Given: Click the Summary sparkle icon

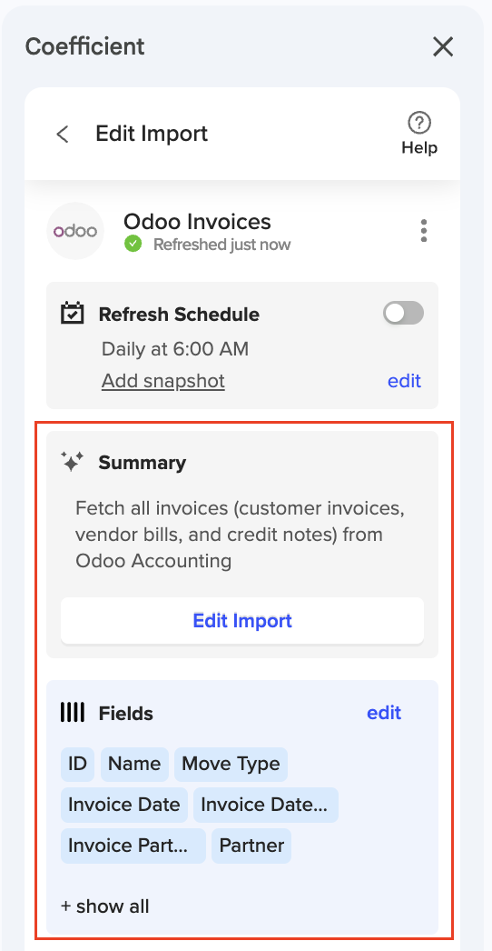Looking at the screenshot, I should click(x=72, y=462).
